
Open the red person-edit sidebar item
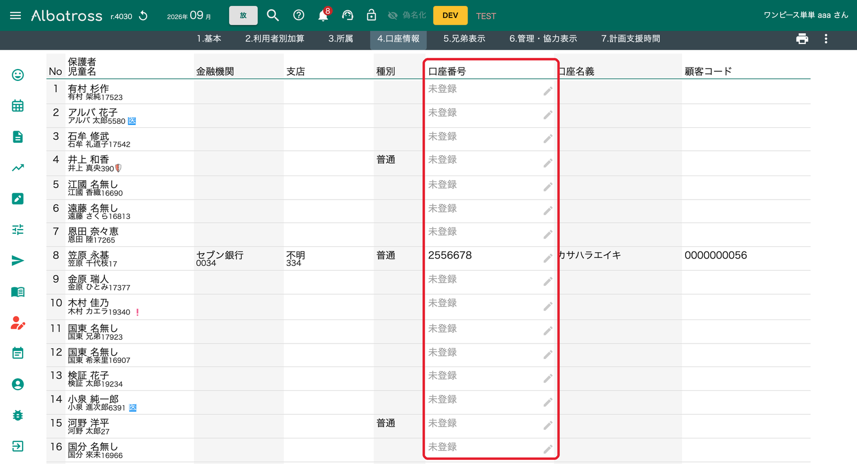tap(18, 323)
